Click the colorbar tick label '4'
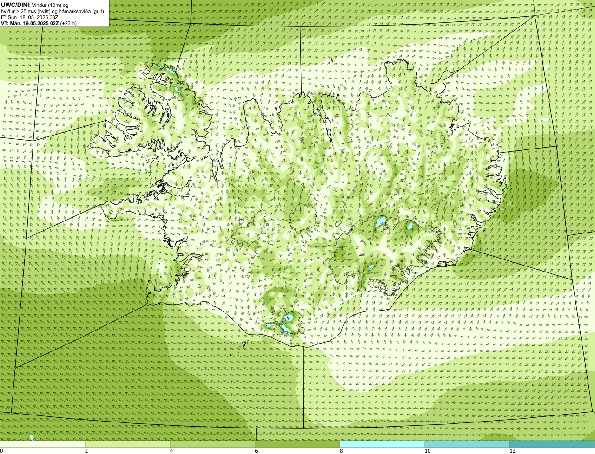The image size is (595, 454). click(171, 451)
